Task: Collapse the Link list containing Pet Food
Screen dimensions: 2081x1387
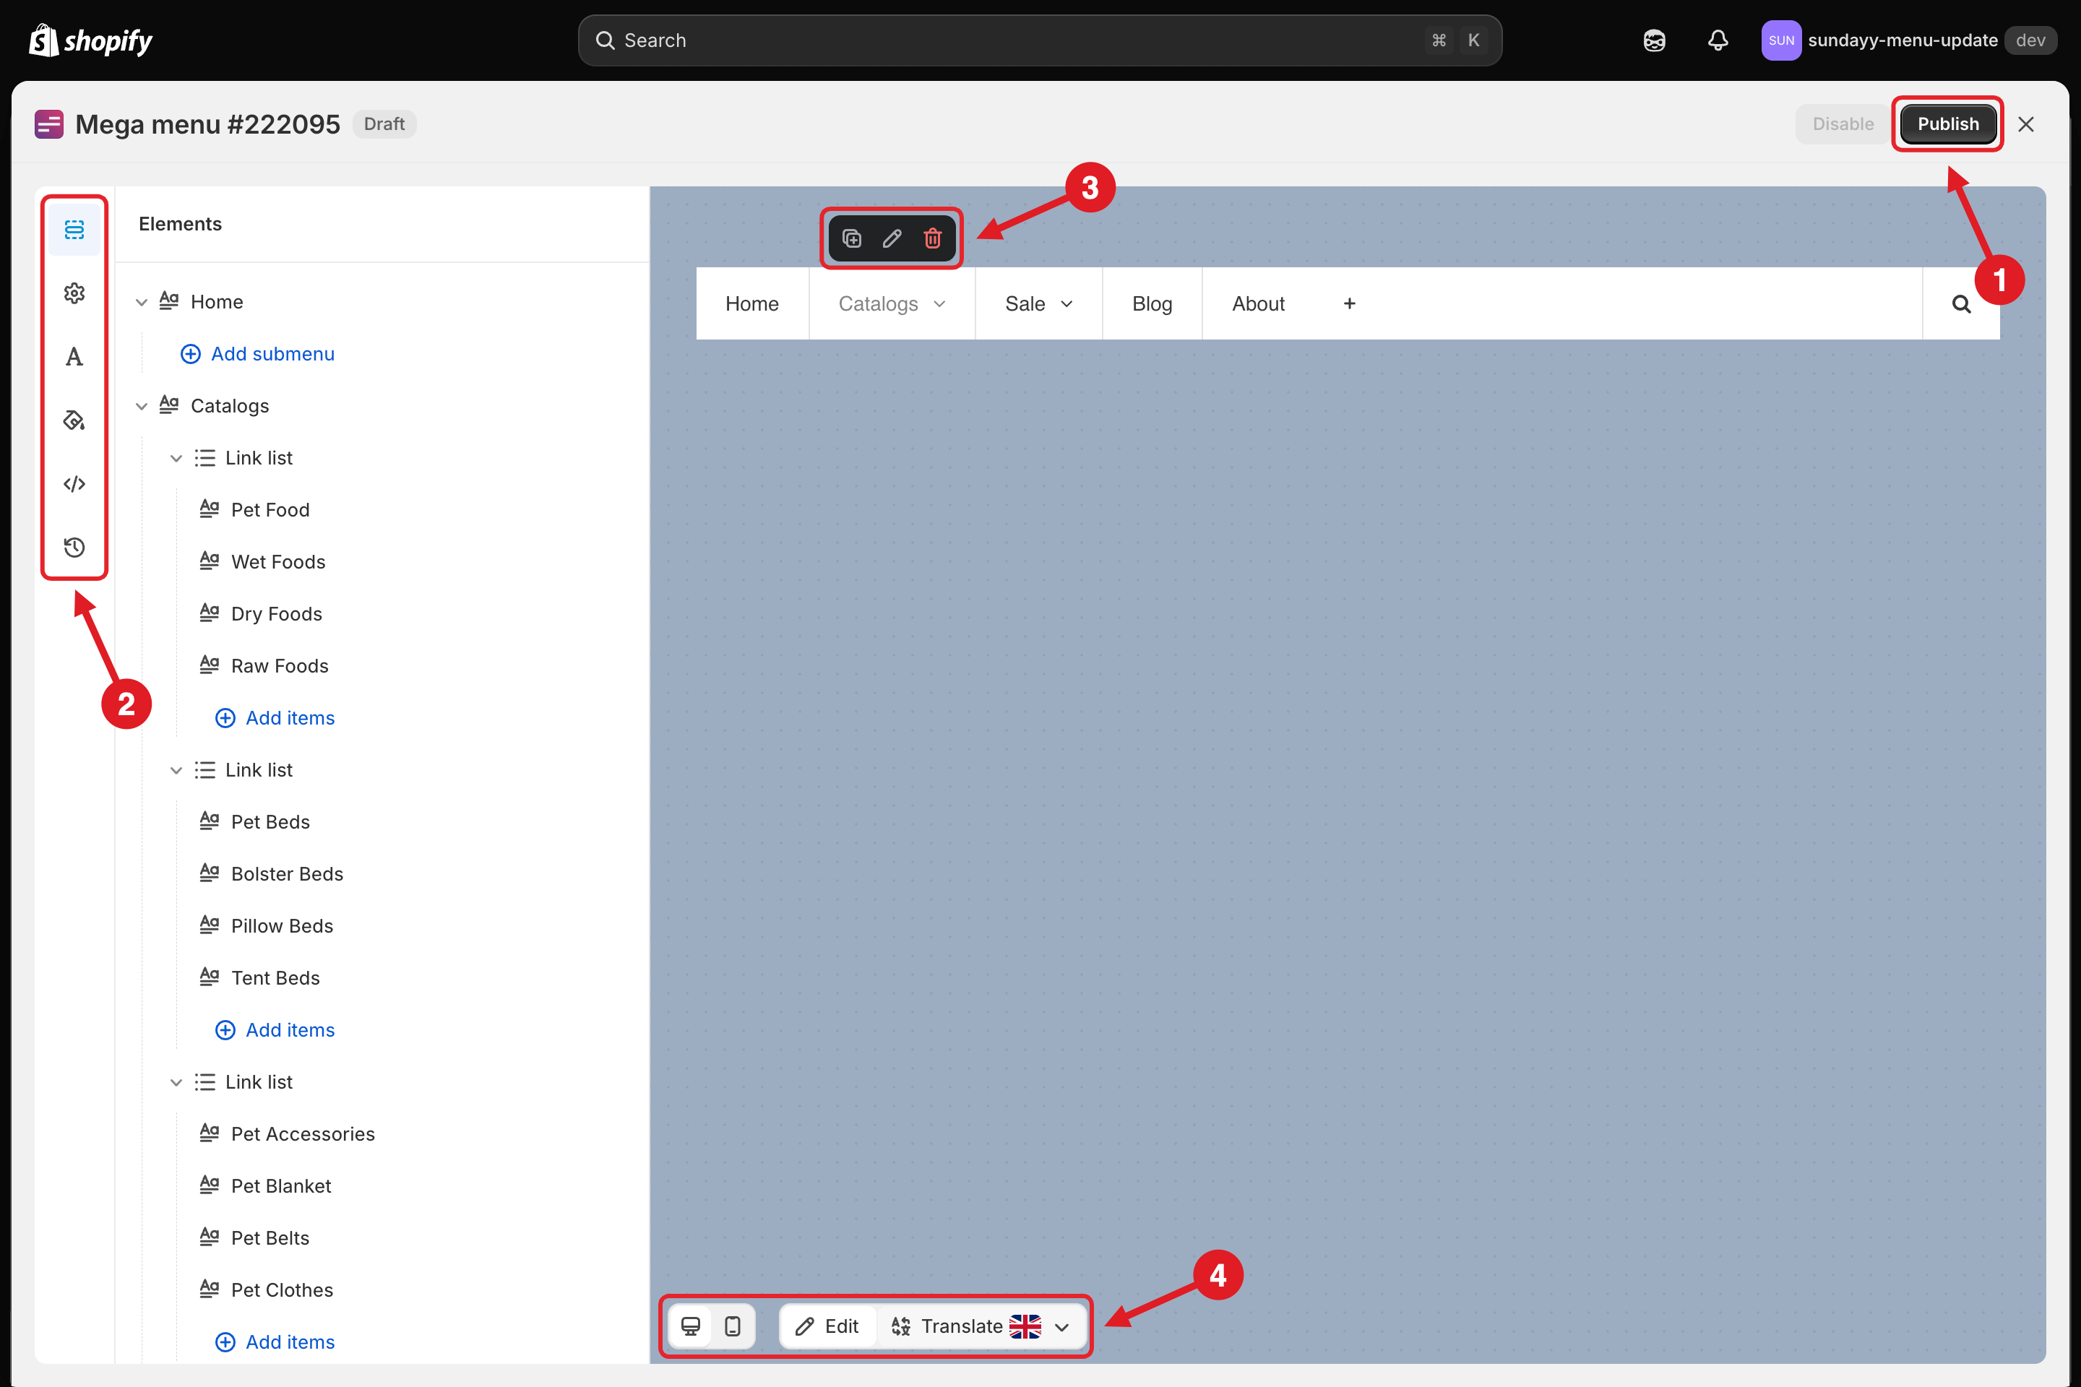Action: click(x=176, y=458)
